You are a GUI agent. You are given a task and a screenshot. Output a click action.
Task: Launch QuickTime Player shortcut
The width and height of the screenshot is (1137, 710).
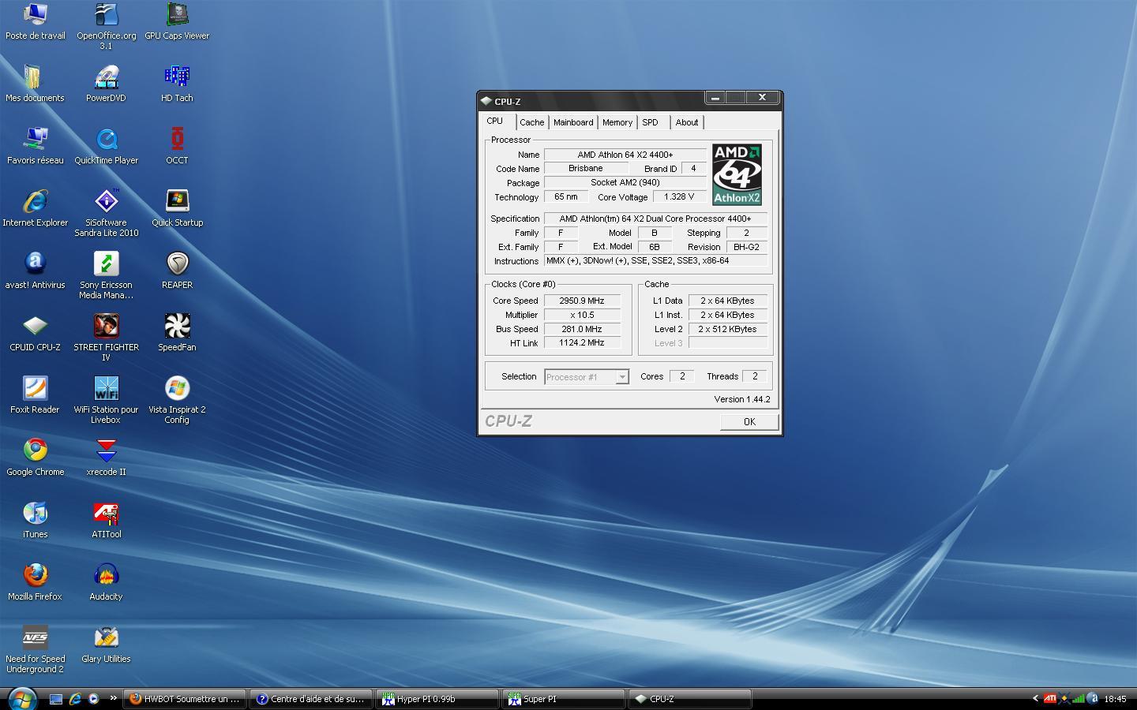106,146
